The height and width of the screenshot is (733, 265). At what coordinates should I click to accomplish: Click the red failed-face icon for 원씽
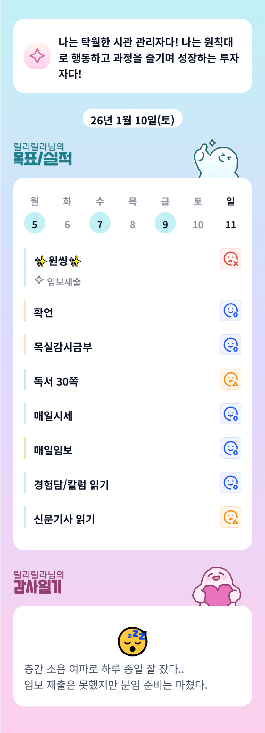(x=230, y=259)
